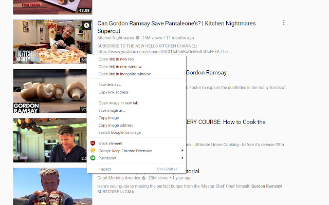Expand the Pushbullet submenu arrow

click(182, 158)
